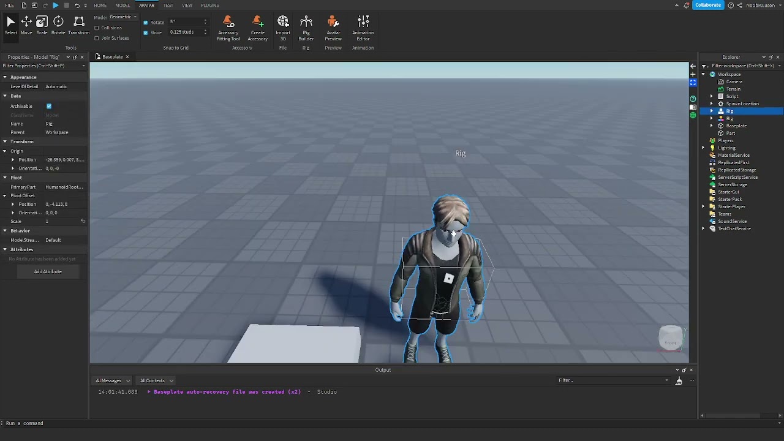Click the clear output icon
784x441 pixels.
coord(679,381)
